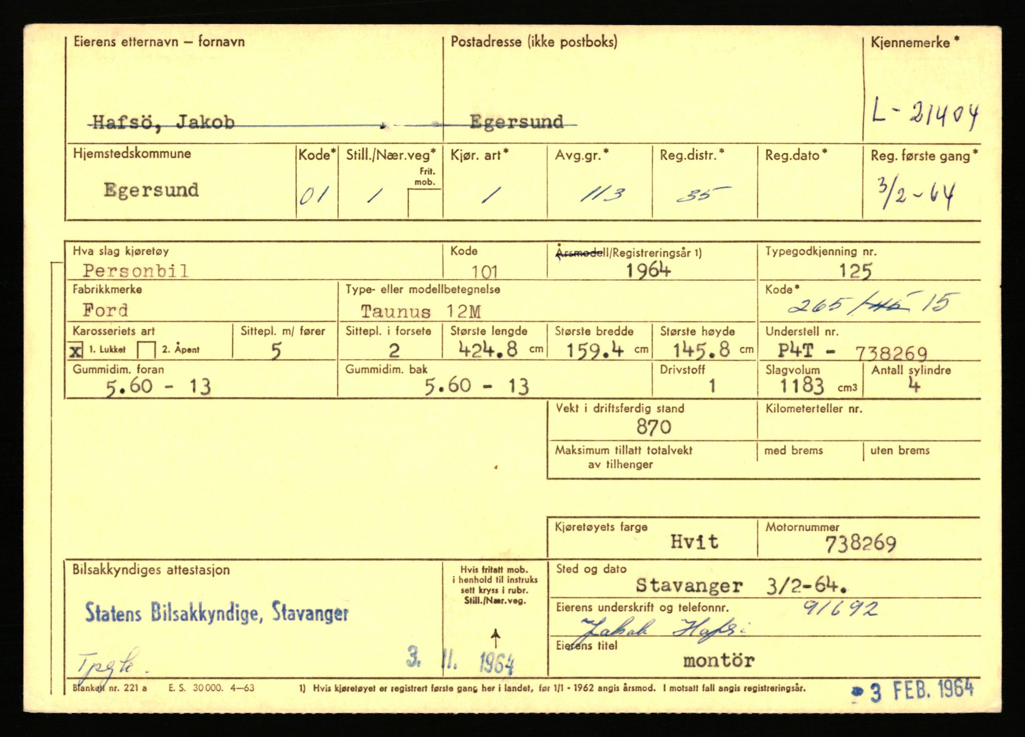This screenshot has width=1025, height=737.
Task: Click 'Egersund' under Hjemstedskommune
Action: click(151, 190)
